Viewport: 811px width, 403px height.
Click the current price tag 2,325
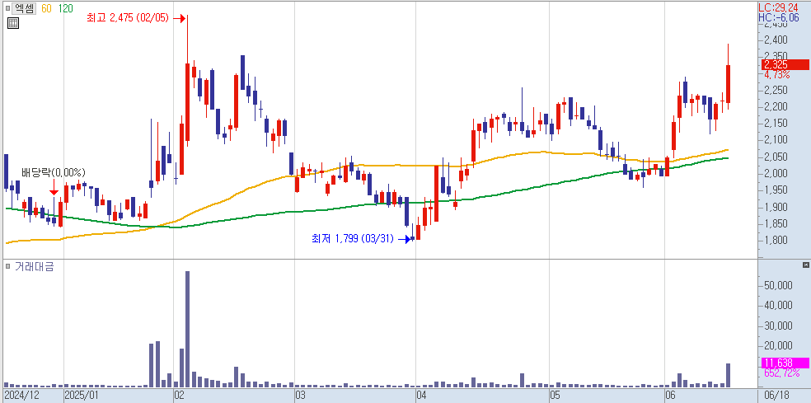(785, 64)
